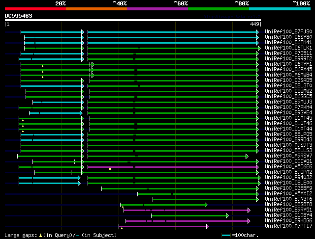This screenshot has height=239, width=315.
Task: Open hit UniRef100_B7FJS0
Action: (x=288, y=31)
